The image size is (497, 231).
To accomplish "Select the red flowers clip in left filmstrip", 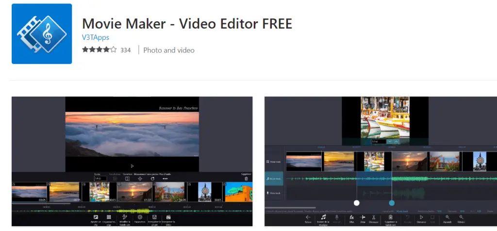I will [x=169, y=192].
